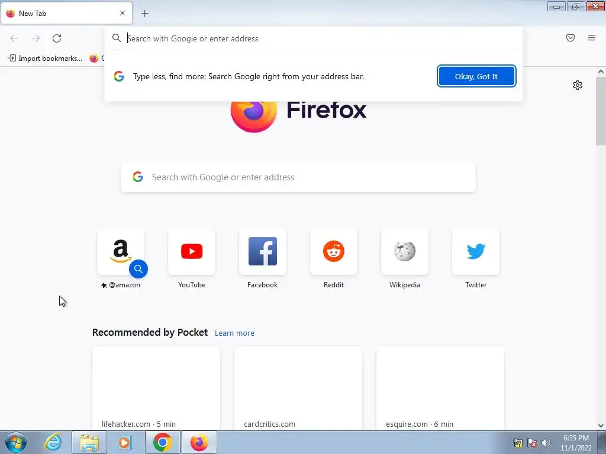The height and width of the screenshot is (454, 606).
Task: Open the Windows Start menu
Action: tap(16, 442)
